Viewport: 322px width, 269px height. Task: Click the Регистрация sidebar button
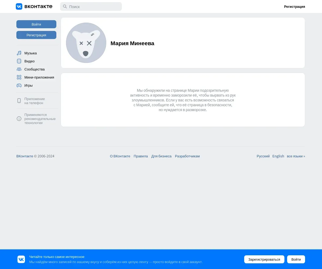point(36,35)
